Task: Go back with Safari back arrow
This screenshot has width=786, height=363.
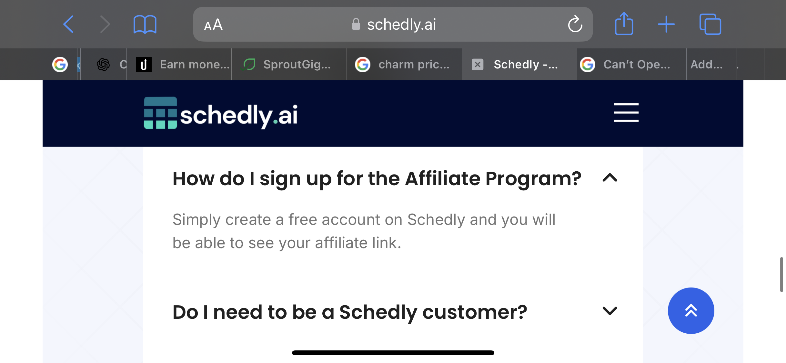Action: click(x=68, y=24)
